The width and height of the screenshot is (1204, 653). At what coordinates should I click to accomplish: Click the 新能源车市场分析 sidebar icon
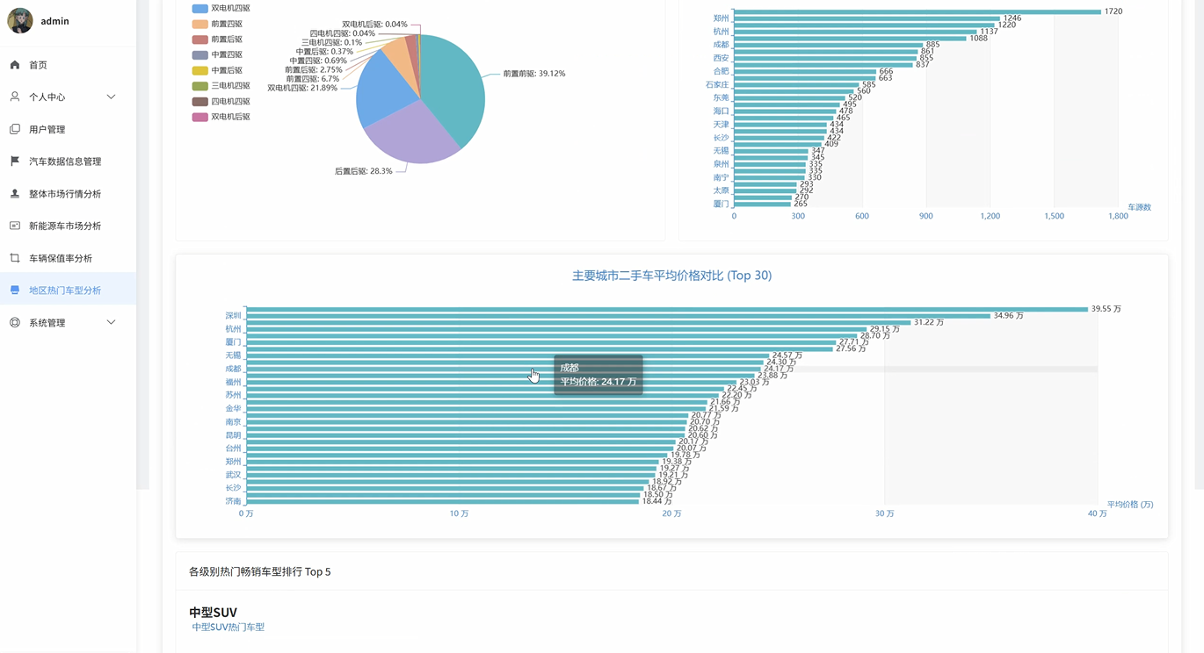coord(15,226)
